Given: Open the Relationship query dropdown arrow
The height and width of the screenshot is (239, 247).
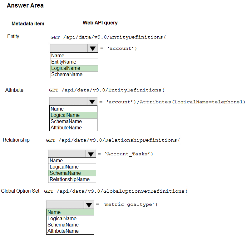Looking at the screenshot, I should tap(91, 154).
